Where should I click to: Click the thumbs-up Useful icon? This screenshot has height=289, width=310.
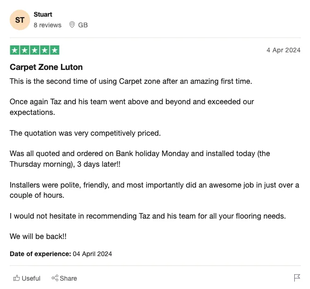click(x=17, y=278)
